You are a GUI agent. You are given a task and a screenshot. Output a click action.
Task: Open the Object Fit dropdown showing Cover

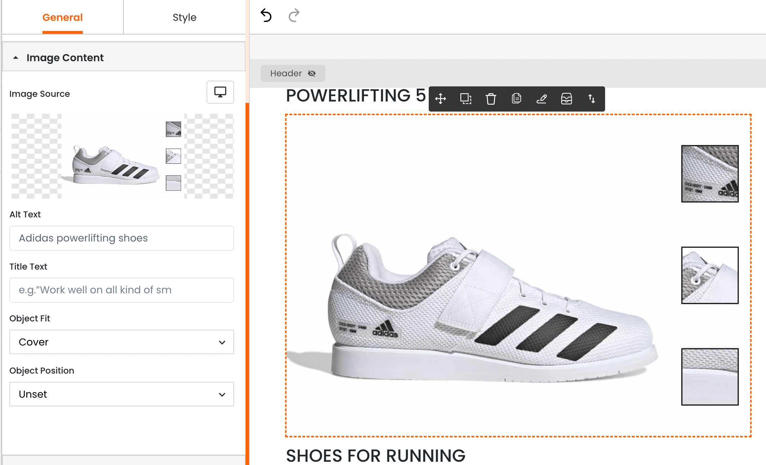click(x=122, y=342)
